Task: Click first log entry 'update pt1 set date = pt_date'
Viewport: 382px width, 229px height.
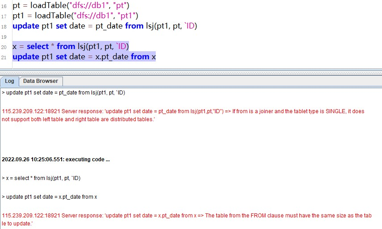Action: pyautogui.click(x=63, y=93)
